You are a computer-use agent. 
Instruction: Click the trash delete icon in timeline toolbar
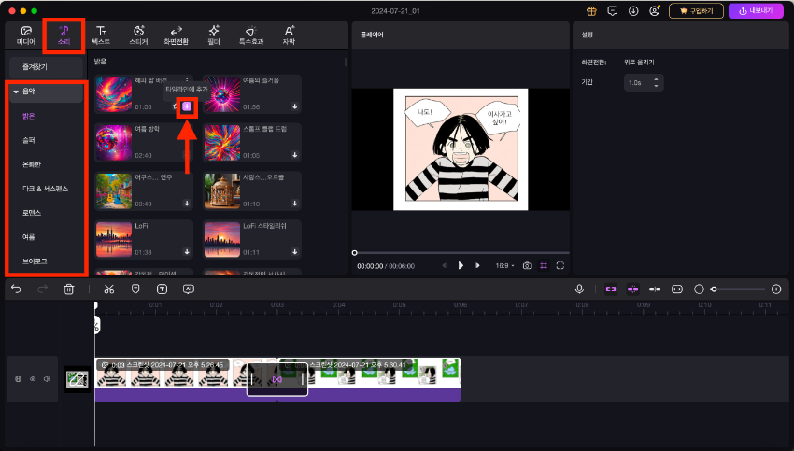pyautogui.click(x=68, y=289)
